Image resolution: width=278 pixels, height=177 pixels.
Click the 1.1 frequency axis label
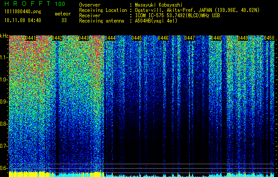pos(4,58)
